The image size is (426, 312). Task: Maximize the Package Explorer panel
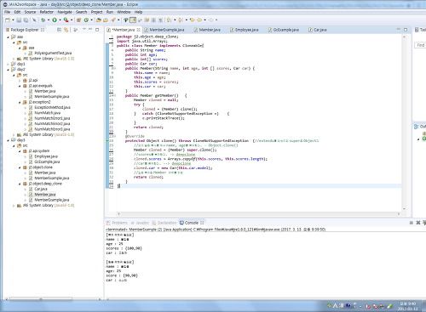(97, 30)
